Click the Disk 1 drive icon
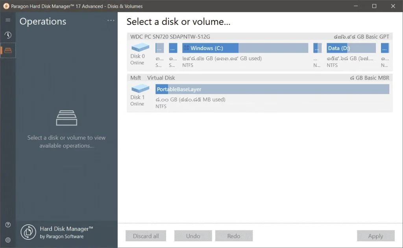 click(x=140, y=89)
